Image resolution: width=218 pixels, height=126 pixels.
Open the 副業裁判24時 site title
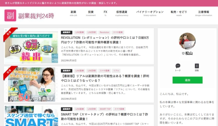pyautogui.click(x=36, y=16)
